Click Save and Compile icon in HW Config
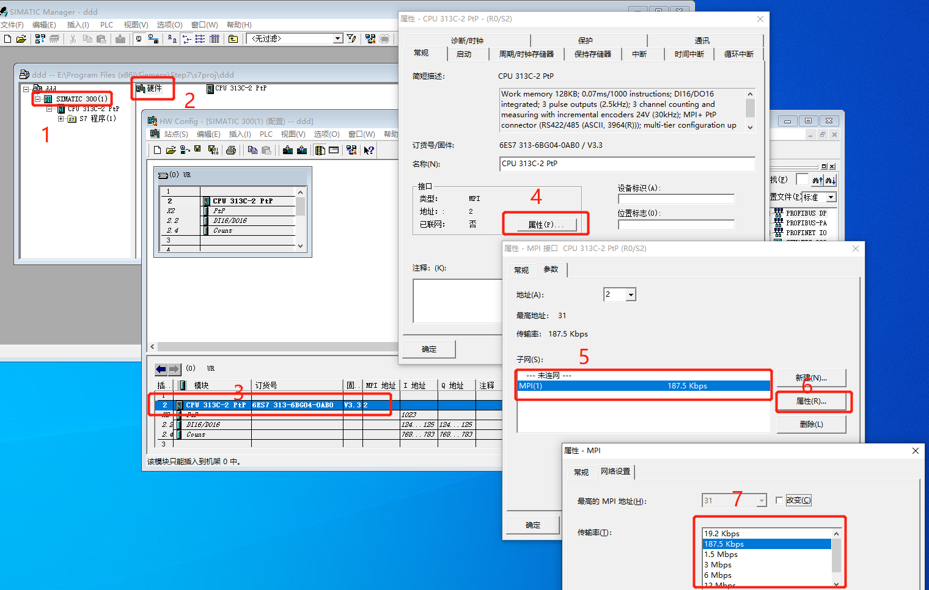The width and height of the screenshot is (929, 590). point(213,150)
